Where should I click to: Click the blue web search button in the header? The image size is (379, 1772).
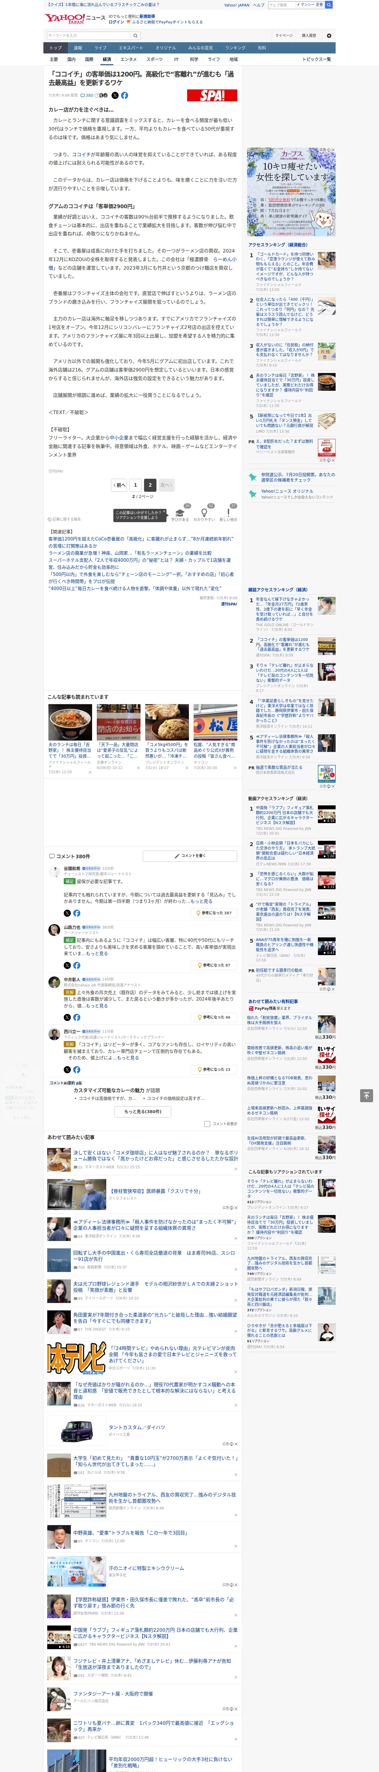(x=329, y=5)
